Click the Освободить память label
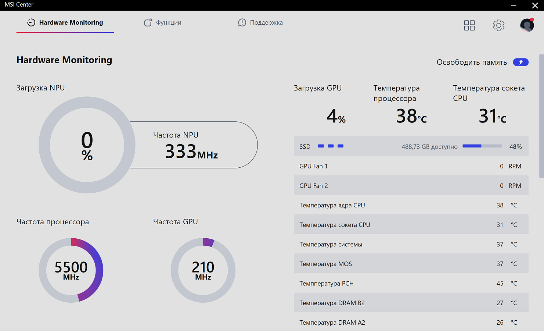Viewport: 544px width, 331px height. [x=472, y=62]
